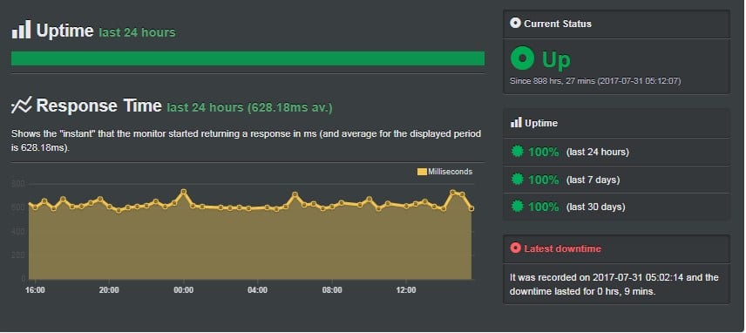Screen dimensions: 746x333
Task: Click the 12:00 label on chart axis
Action: (x=406, y=290)
